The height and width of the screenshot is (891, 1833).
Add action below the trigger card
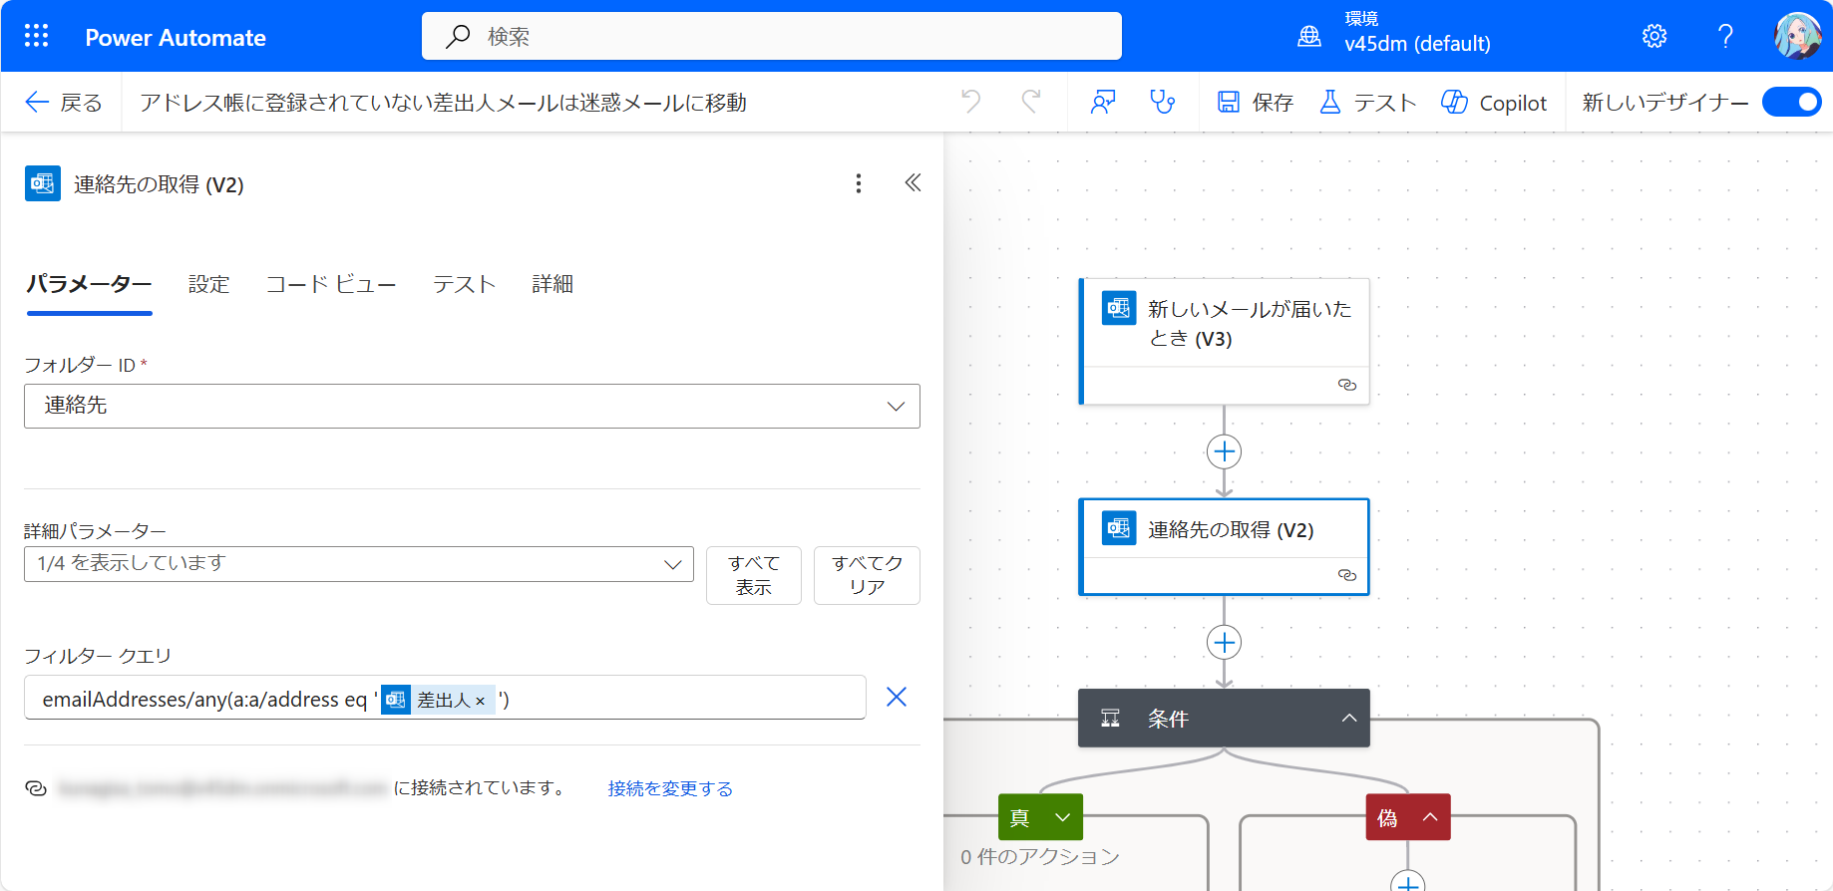pos(1224,451)
